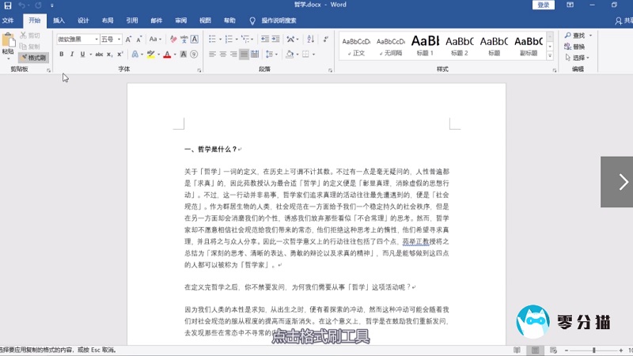Click the Format Painter (格式刷) button
The image size is (633, 356).
pyautogui.click(x=33, y=57)
